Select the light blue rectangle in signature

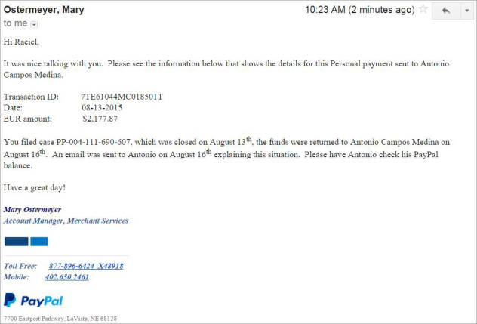pos(39,242)
